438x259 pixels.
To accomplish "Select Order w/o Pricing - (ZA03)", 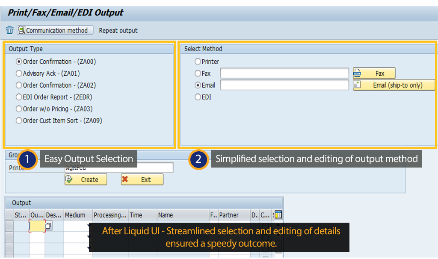I will click(19, 109).
